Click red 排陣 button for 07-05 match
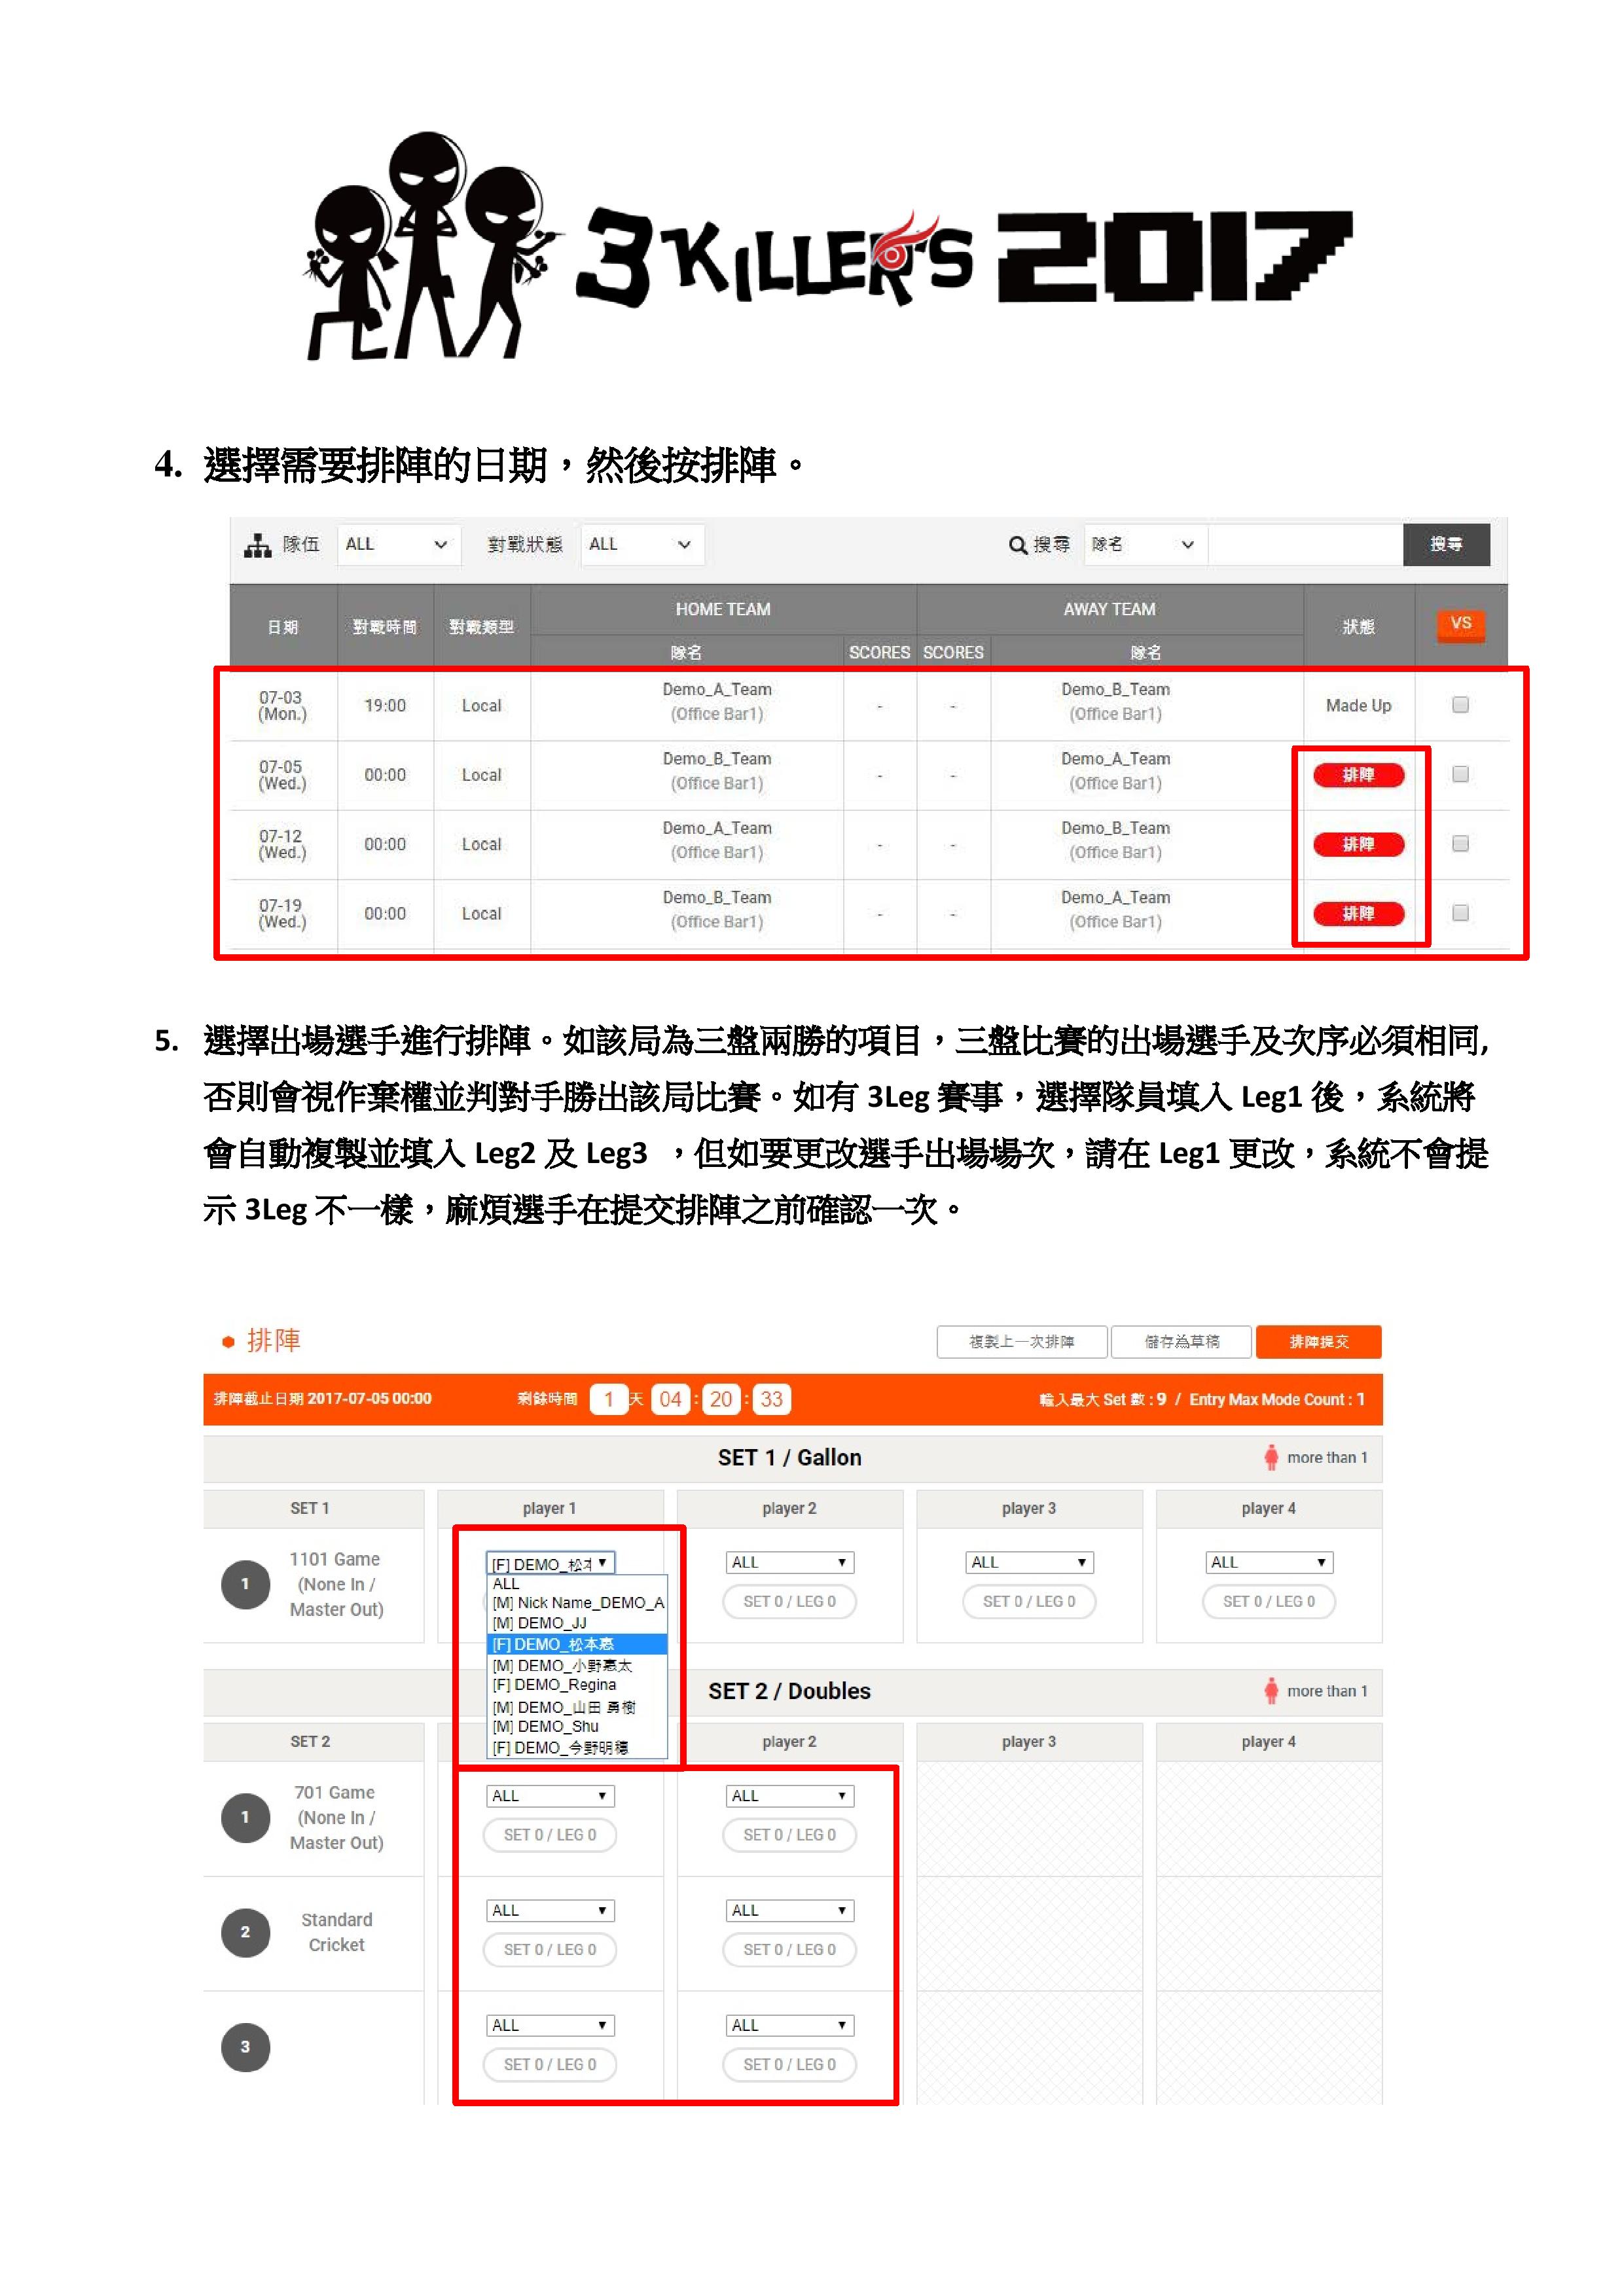Image resolution: width=1624 pixels, height=2296 pixels. click(1358, 775)
